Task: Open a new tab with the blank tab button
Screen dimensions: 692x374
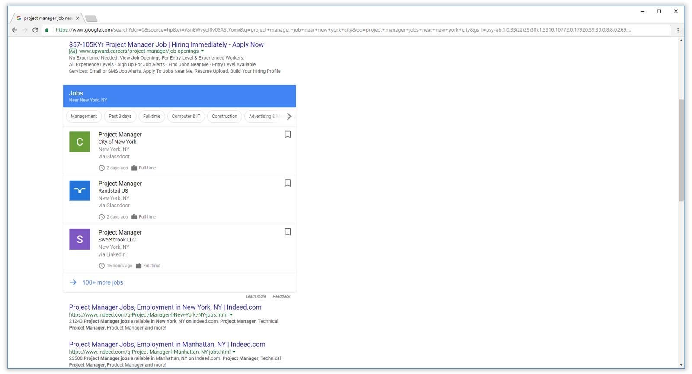Action: (91, 18)
